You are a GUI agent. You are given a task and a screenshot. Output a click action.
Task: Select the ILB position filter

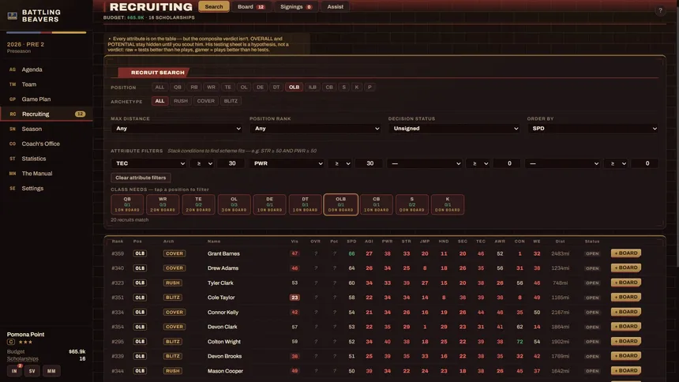[x=312, y=87]
